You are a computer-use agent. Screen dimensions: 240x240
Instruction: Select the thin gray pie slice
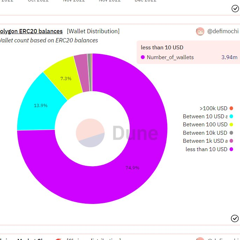point(90,72)
